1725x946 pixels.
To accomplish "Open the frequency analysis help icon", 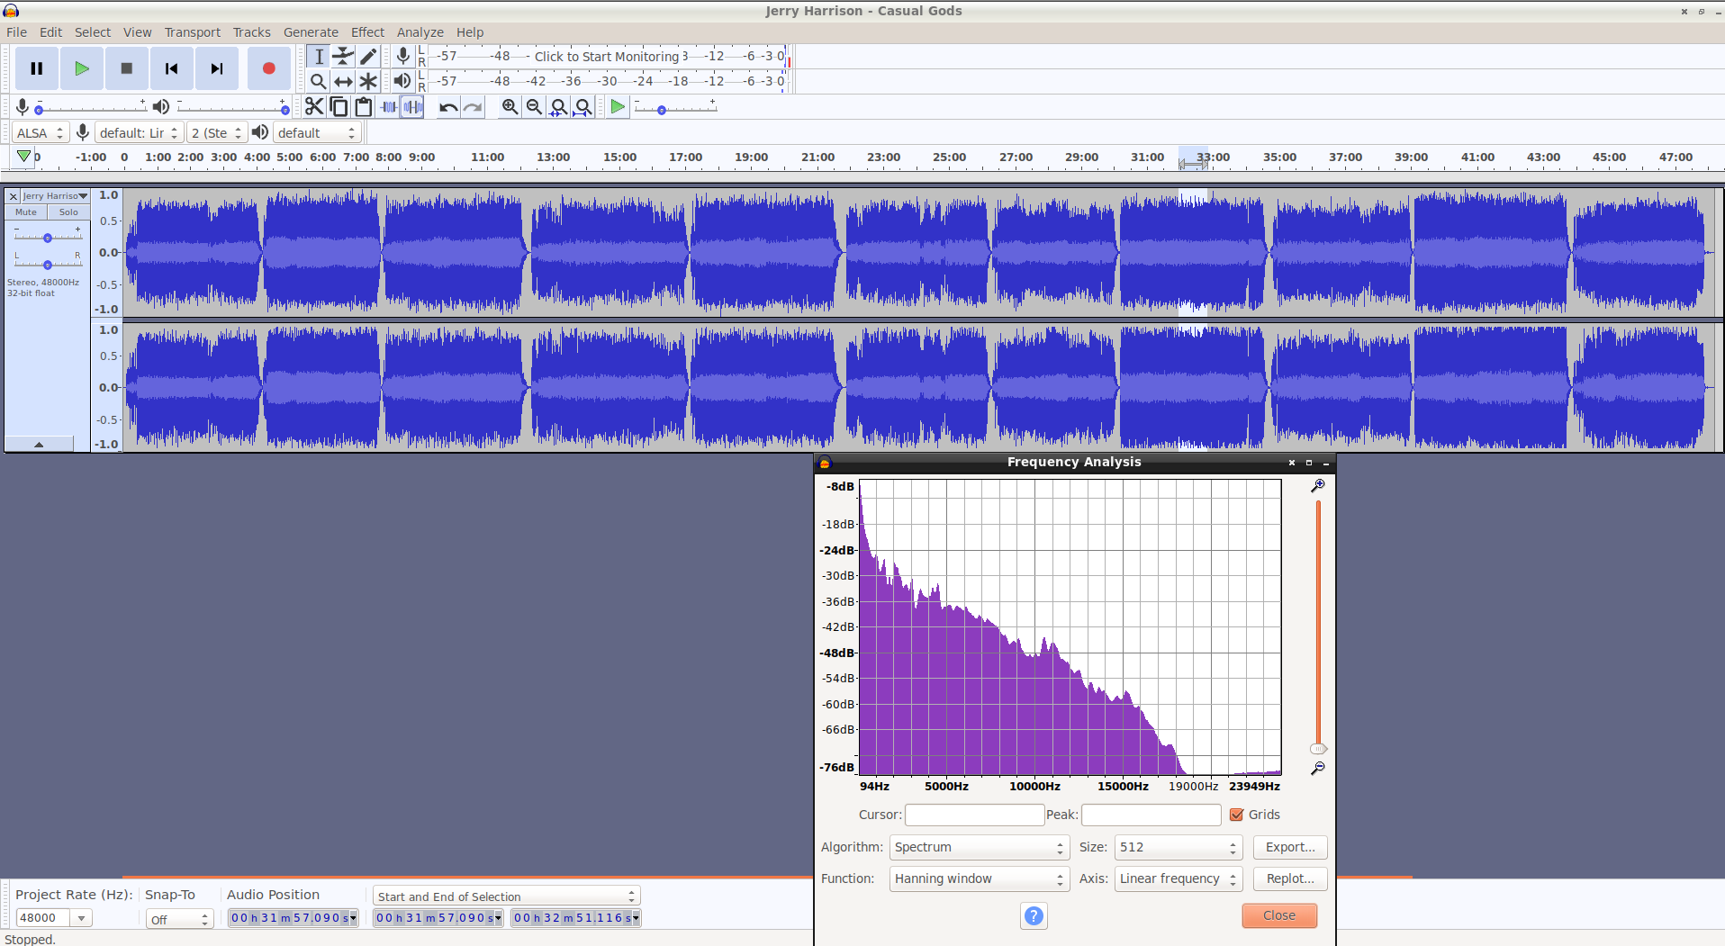I will tap(1034, 915).
